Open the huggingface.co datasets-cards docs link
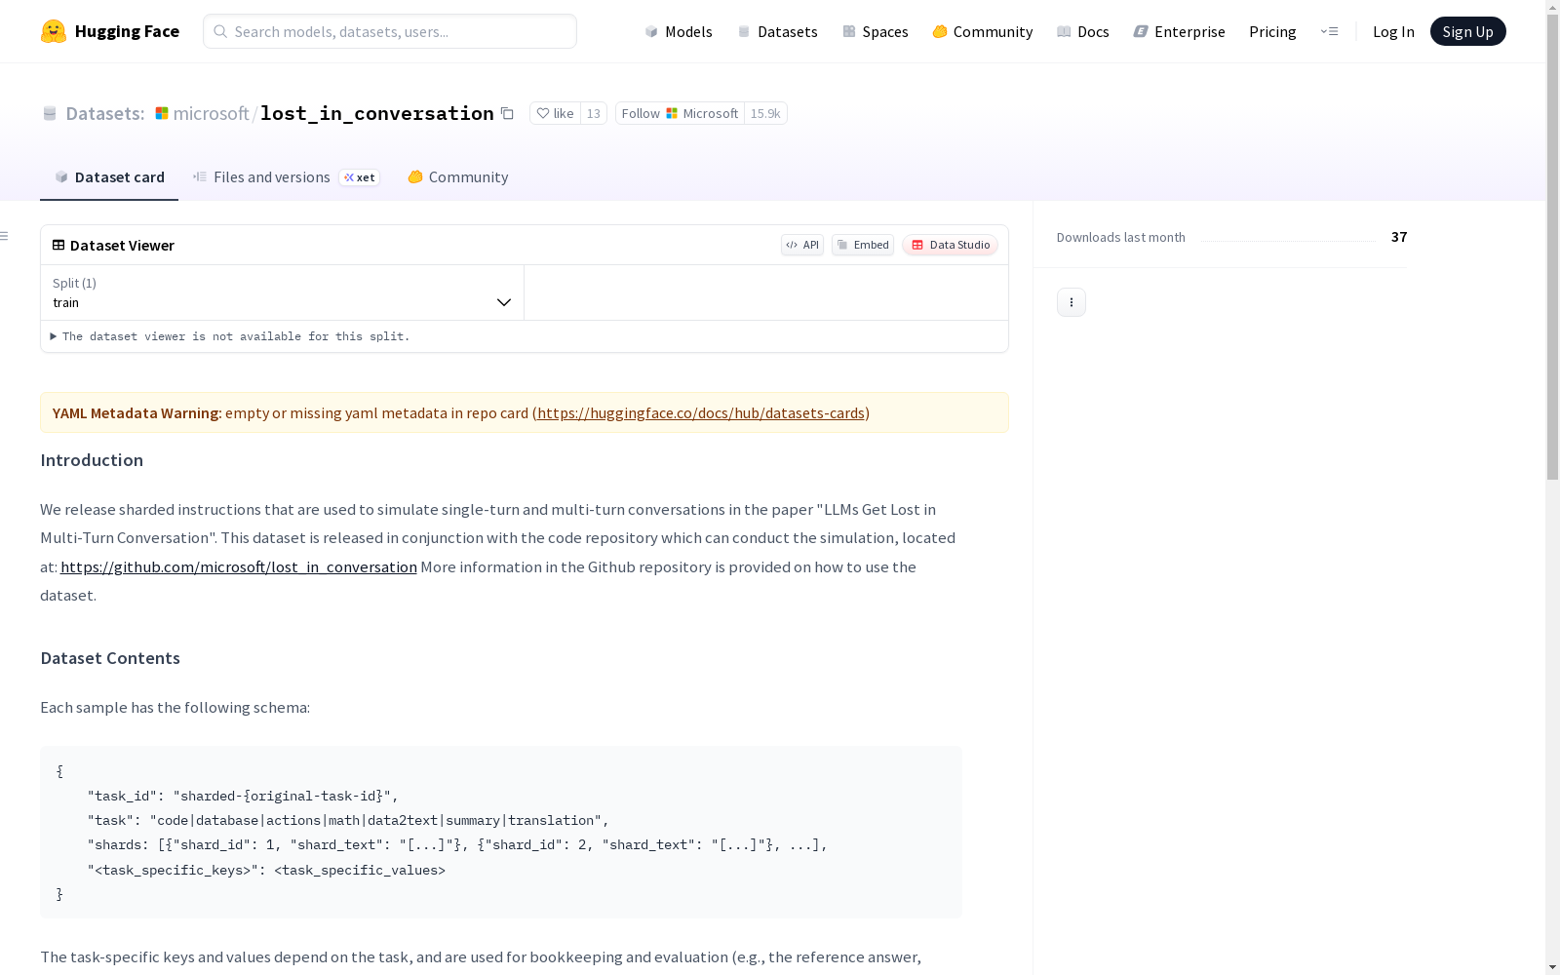This screenshot has height=975, width=1560. tap(701, 412)
